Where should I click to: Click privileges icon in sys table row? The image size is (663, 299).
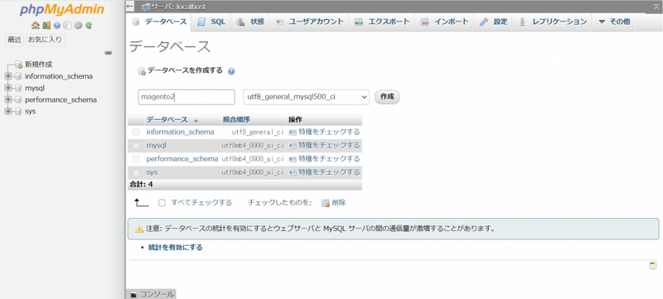tap(293, 173)
